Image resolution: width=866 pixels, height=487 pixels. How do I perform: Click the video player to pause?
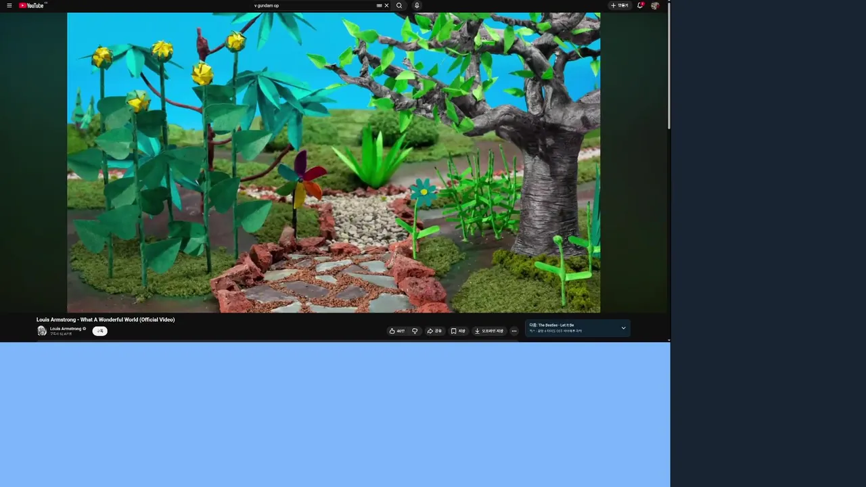pos(334,162)
